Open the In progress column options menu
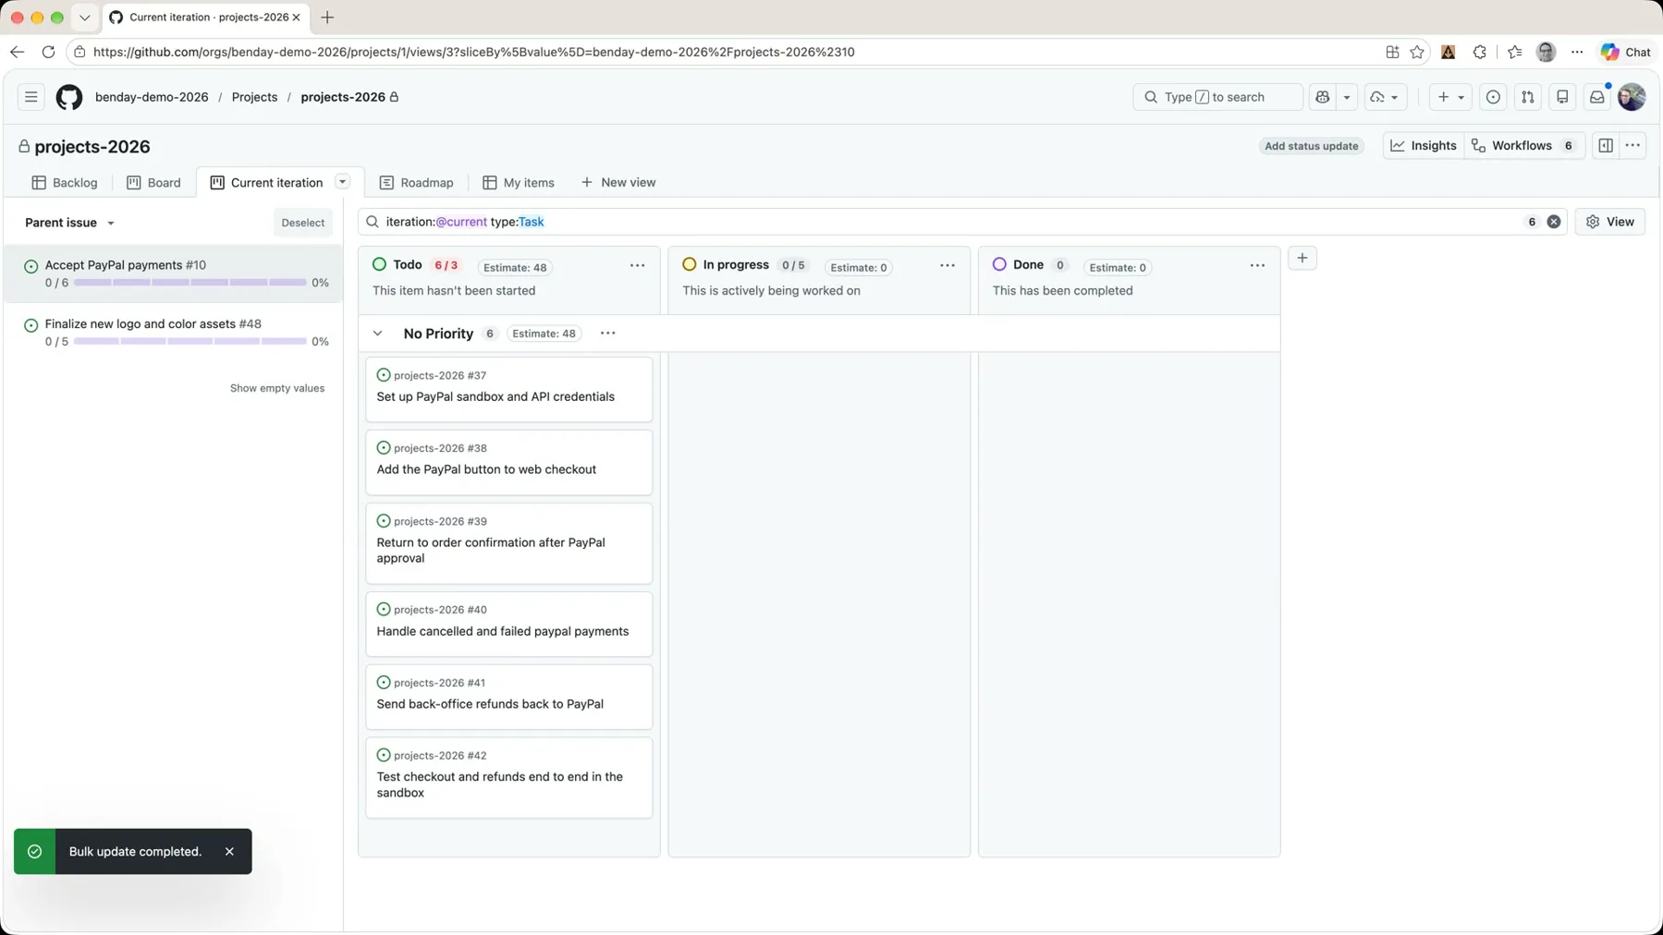Image resolution: width=1663 pixels, height=935 pixels. [948, 266]
